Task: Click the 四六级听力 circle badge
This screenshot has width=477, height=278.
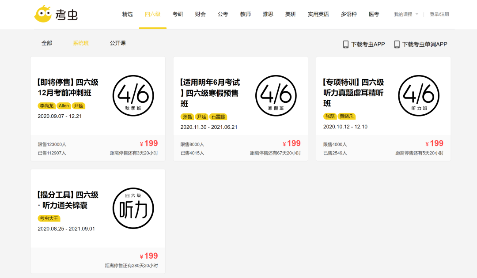Action: pyautogui.click(x=134, y=207)
